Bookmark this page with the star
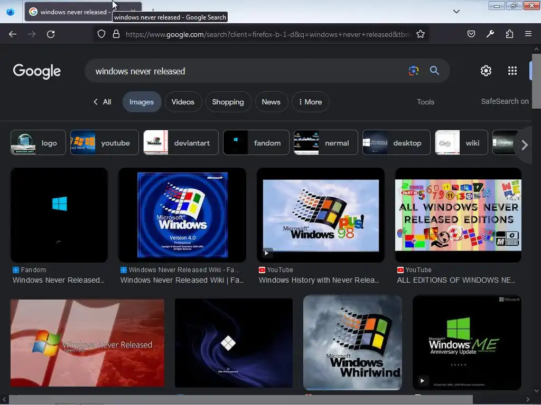541x405 pixels. (420, 34)
